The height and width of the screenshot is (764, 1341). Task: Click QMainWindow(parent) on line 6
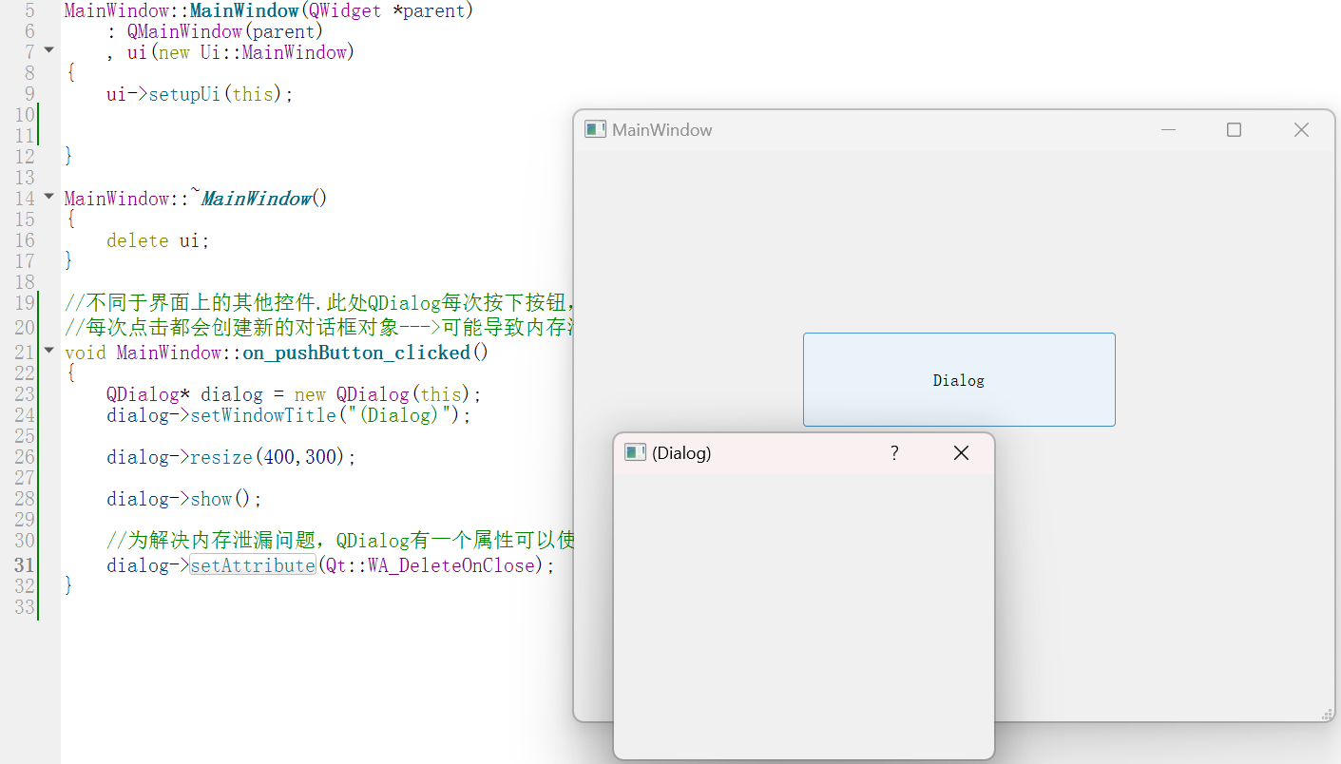click(x=225, y=31)
